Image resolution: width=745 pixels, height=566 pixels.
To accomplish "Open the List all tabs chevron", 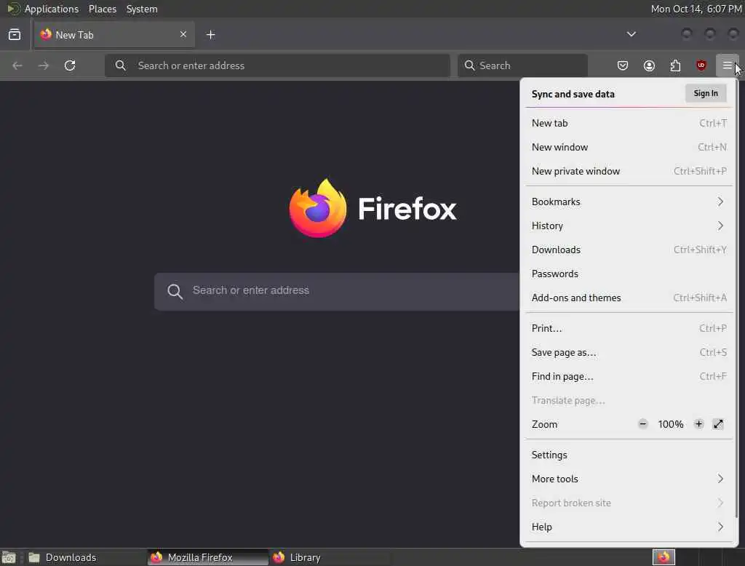I will (631, 34).
